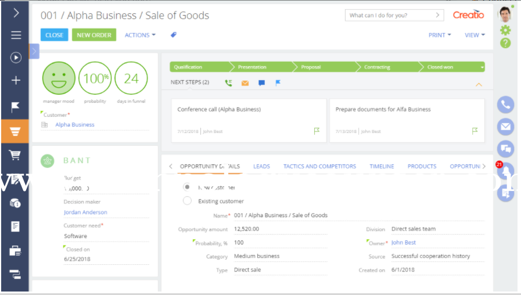Edit the Opportunity amount 12,520.00 field
Screen dimensions: 521x295
[x=281, y=229]
